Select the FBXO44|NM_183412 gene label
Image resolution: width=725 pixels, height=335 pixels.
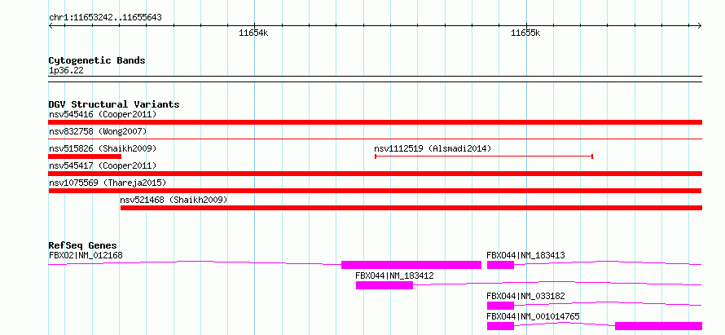[394, 275]
